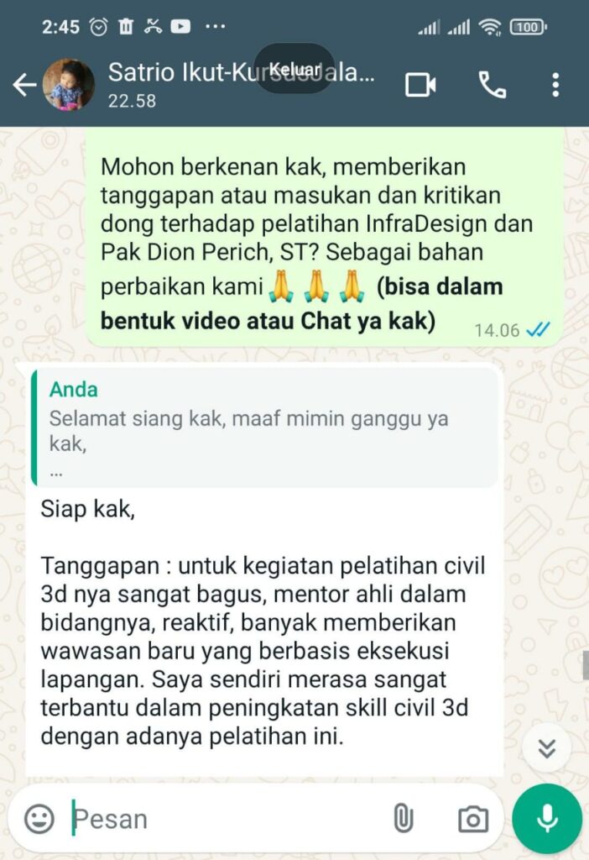Open the emoji picker
Image resolution: width=589 pixels, height=860 pixels.
pyautogui.click(x=39, y=820)
